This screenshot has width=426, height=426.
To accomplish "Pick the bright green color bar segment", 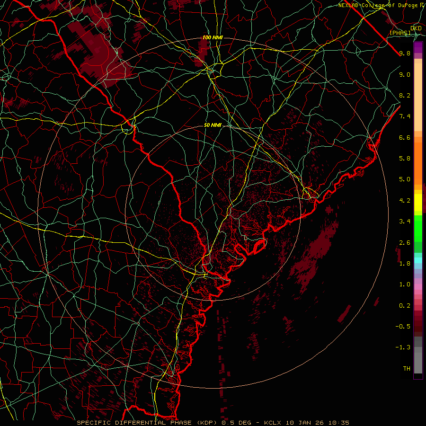I will 418,228.
